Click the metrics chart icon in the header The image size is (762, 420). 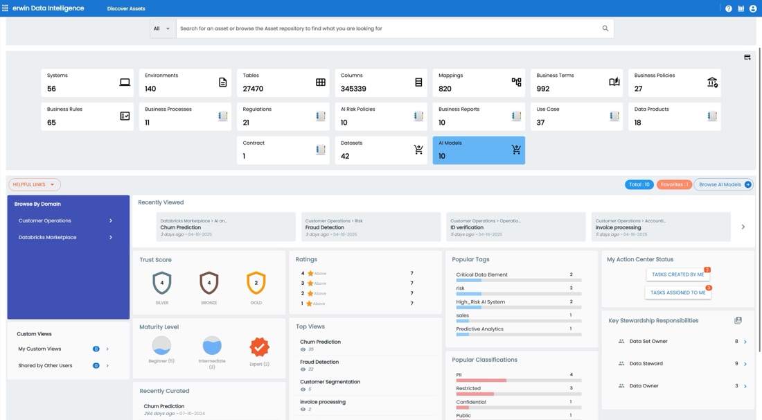tap(740, 8)
